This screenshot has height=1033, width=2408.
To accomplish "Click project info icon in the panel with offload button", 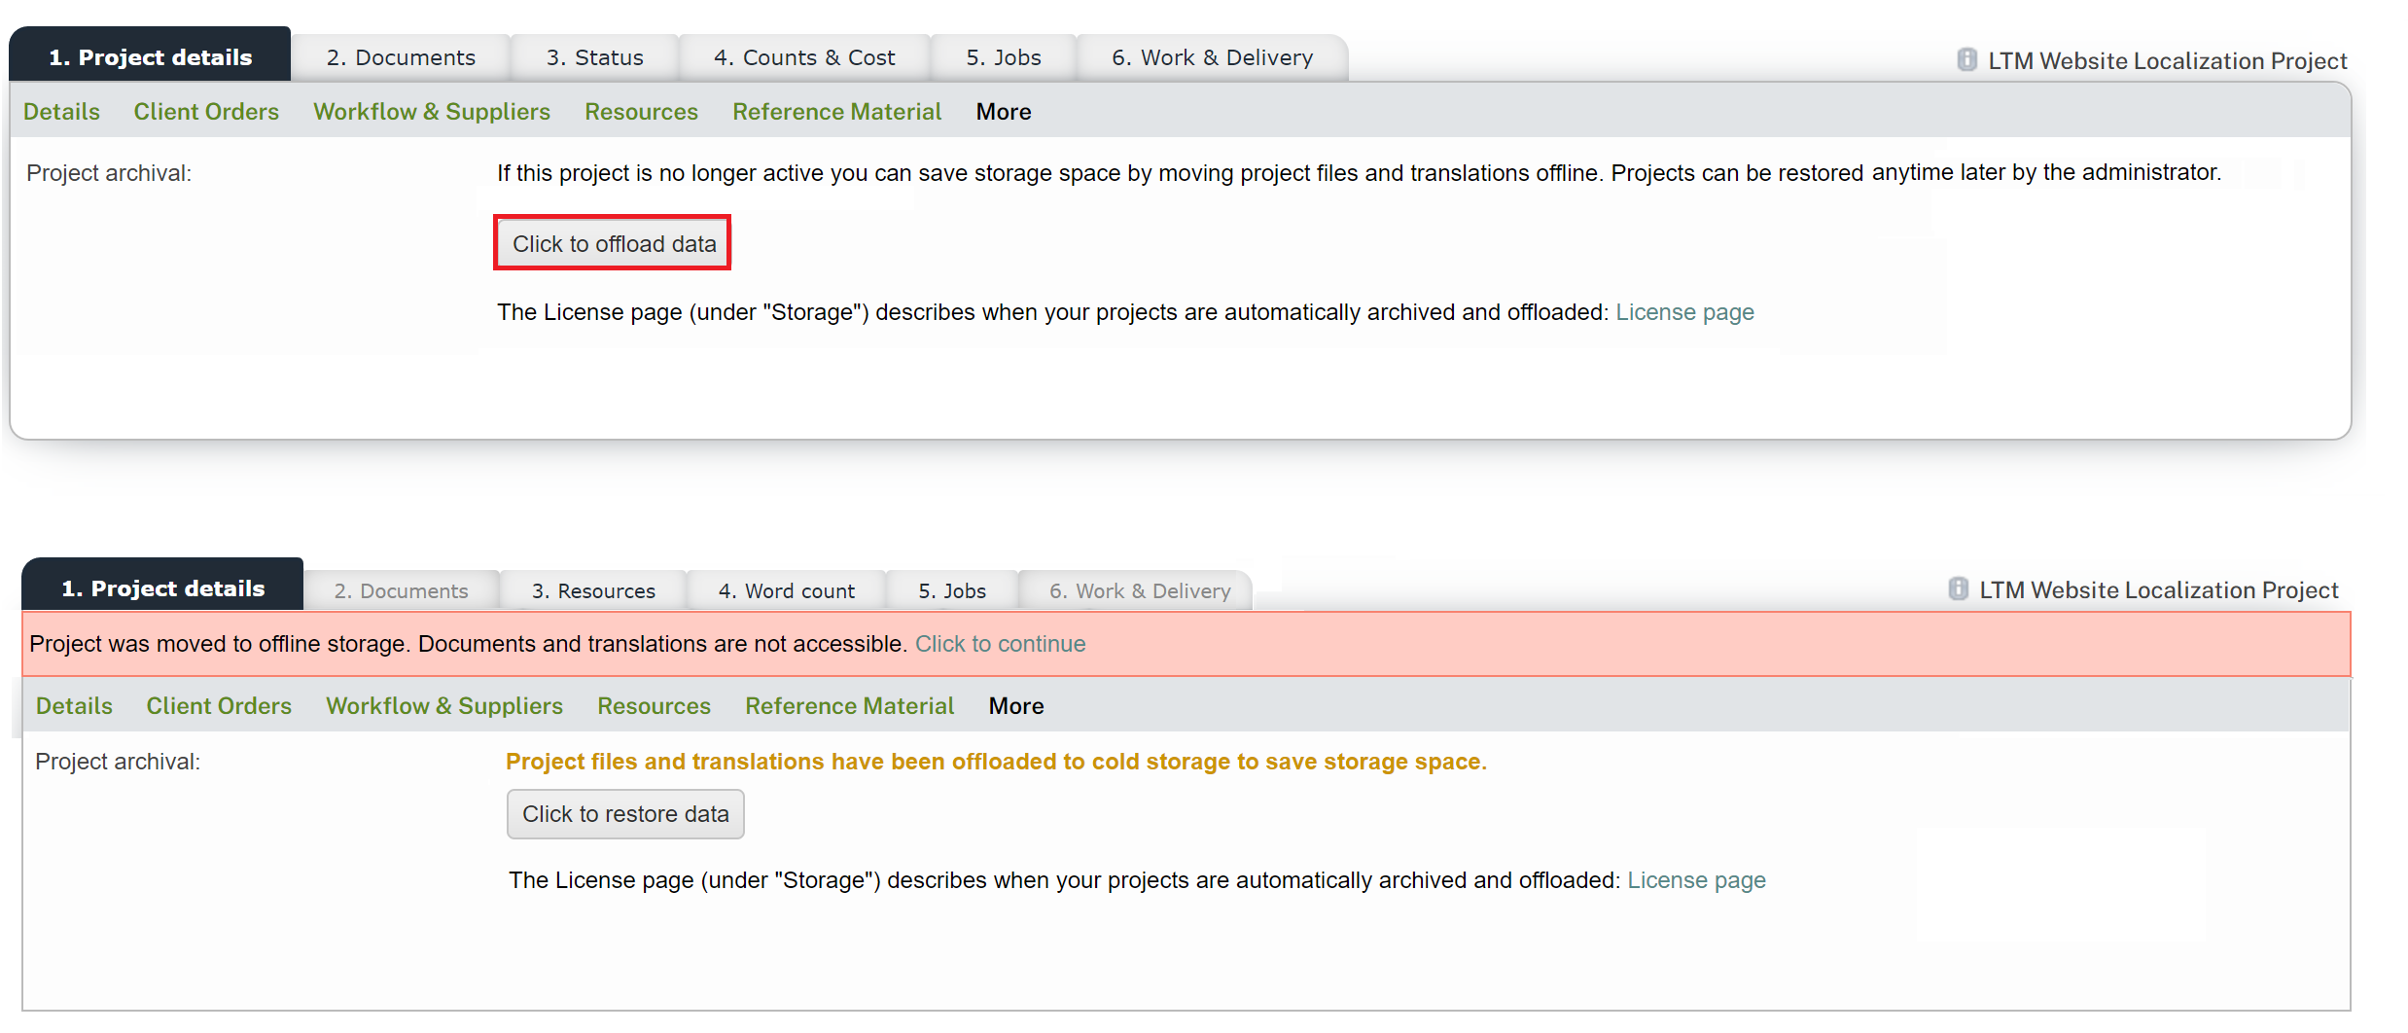I will tap(1965, 60).
